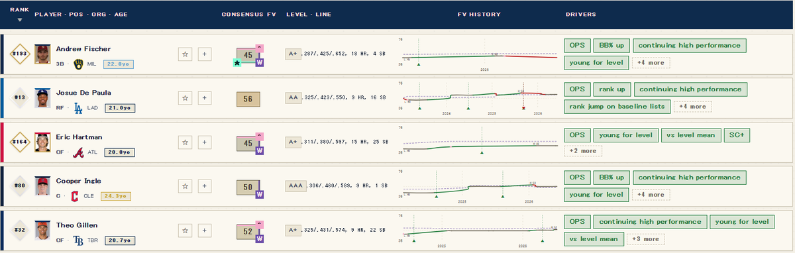Open the Cooper Ingle player name
This screenshot has height=253, width=795.
click(x=78, y=180)
